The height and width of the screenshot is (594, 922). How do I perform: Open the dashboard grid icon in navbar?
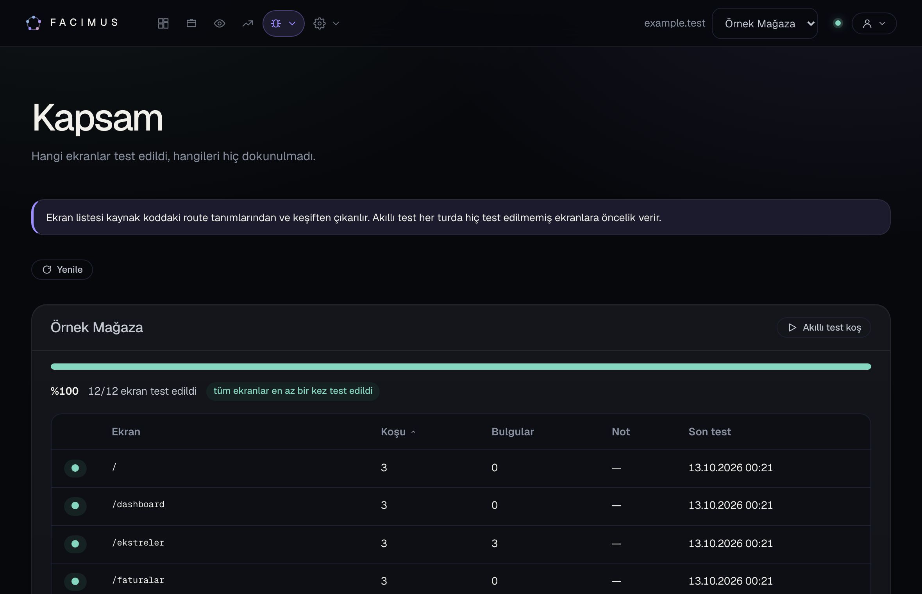(163, 23)
